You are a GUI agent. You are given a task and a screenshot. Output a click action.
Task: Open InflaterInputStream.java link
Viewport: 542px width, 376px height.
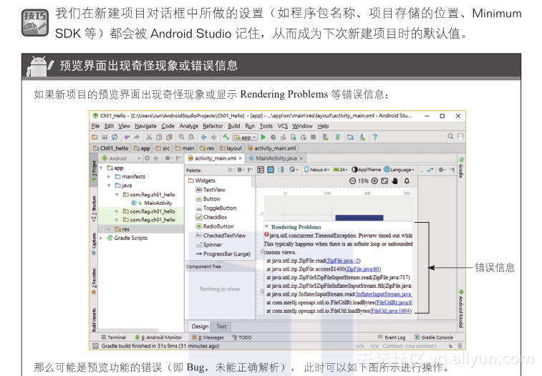(384, 294)
